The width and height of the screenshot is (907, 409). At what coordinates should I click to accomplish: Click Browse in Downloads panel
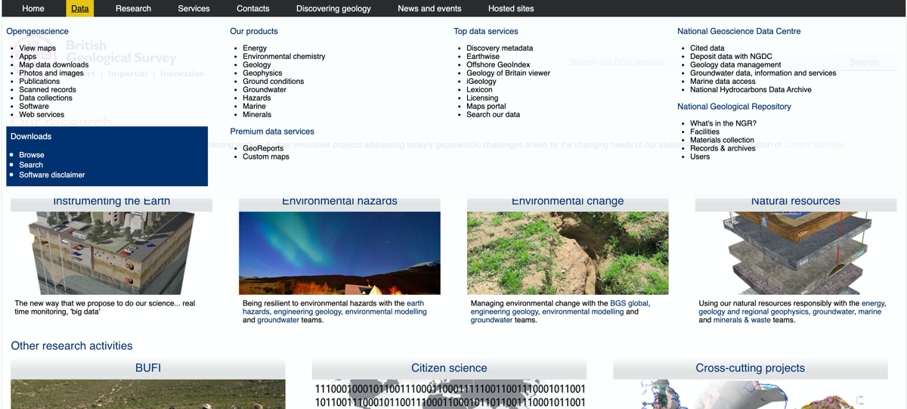point(32,155)
